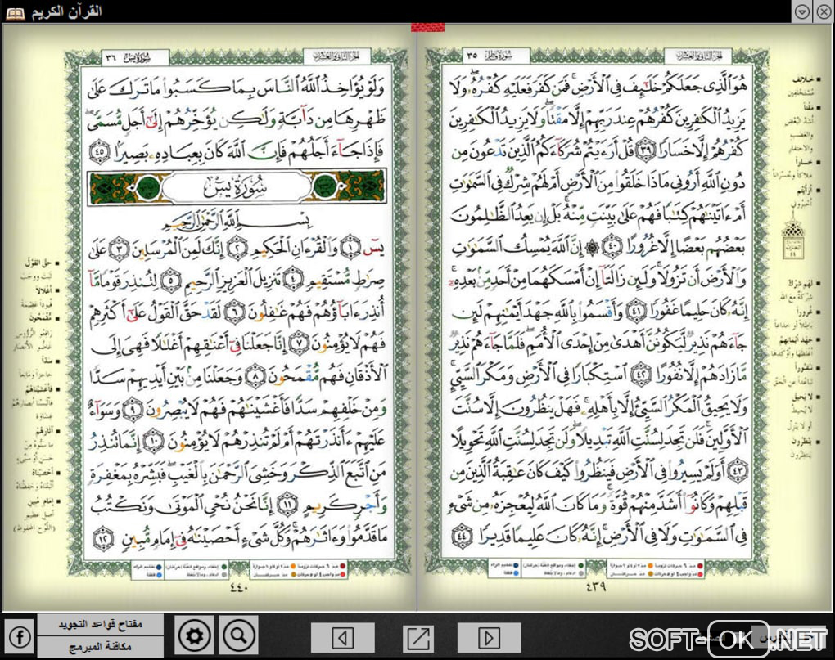
Task: Open the search magnifier
Action: (238, 635)
